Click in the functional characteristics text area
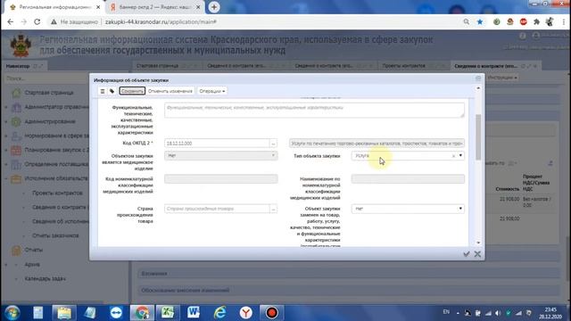This screenshot has height=321, width=571. coord(314,111)
